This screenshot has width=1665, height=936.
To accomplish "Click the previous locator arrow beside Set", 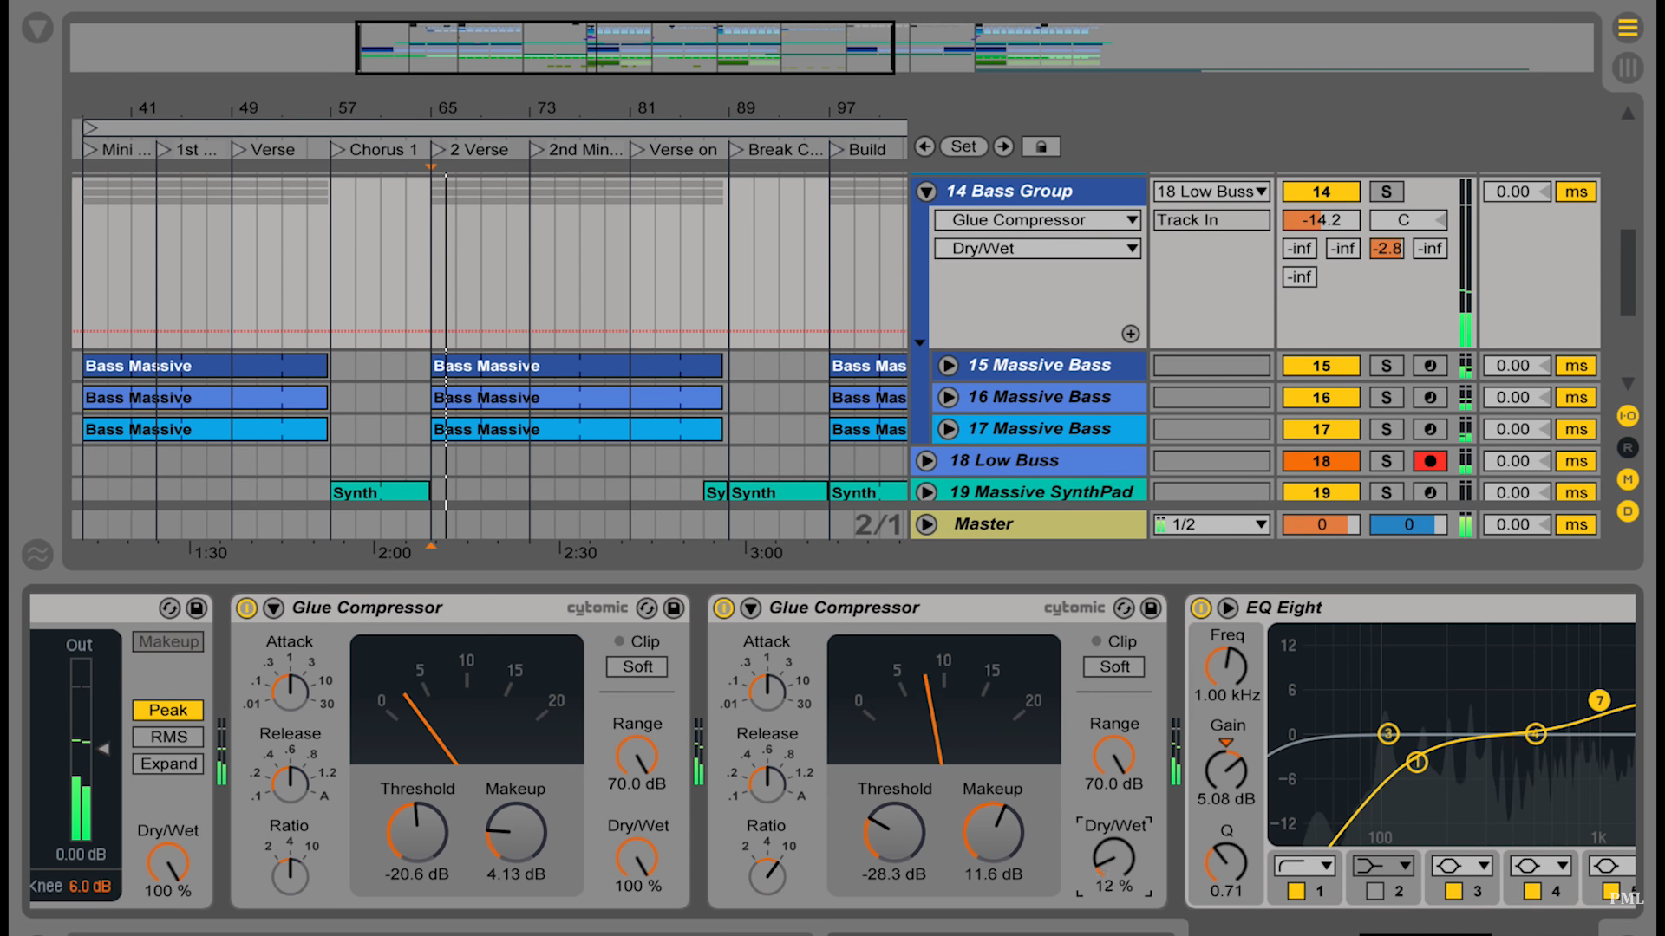I will [x=924, y=146].
